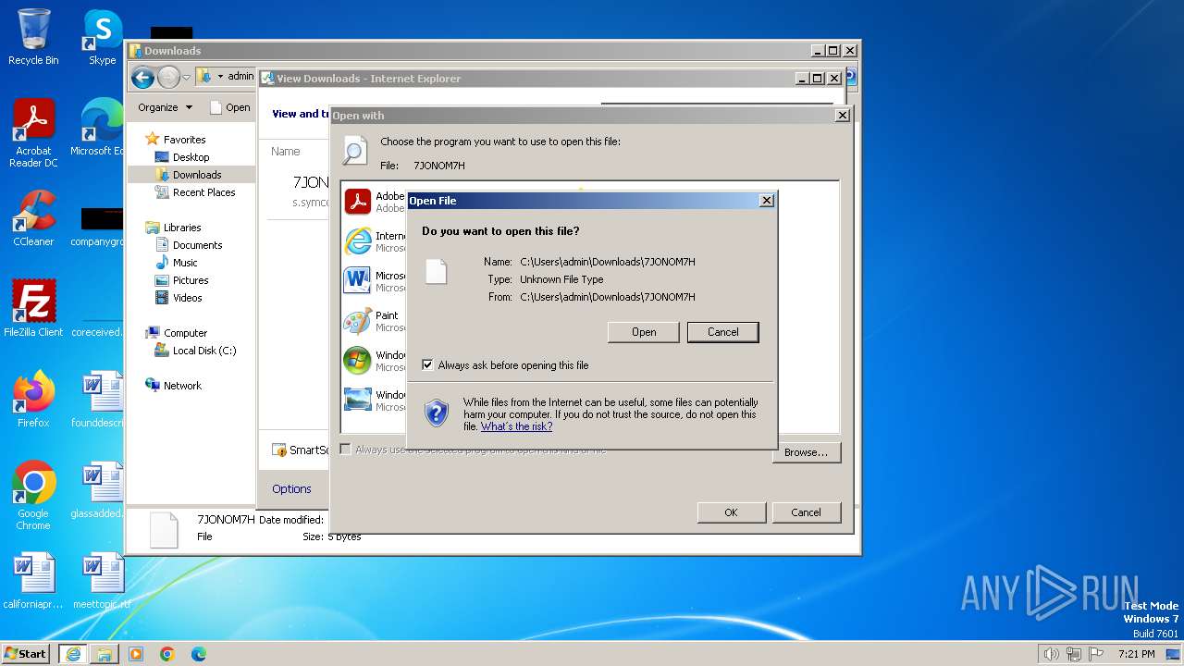
Task: Open californiapr document on desktop
Action: point(33,581)
